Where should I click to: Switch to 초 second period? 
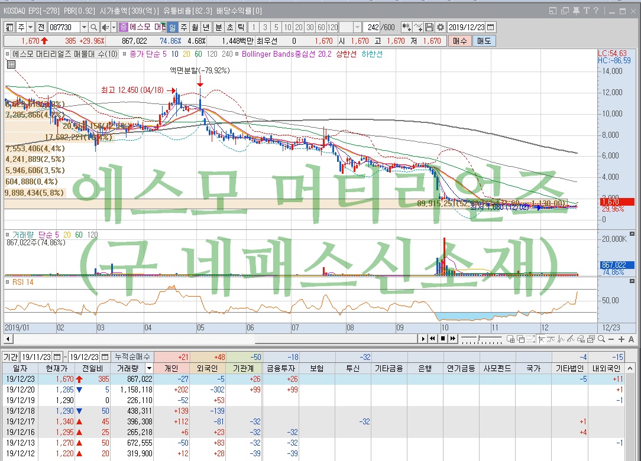230,27
